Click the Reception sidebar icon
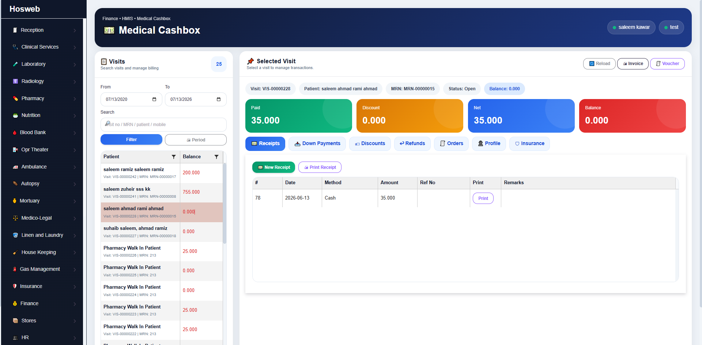The height and width of the screenshot is (345, 702). [x=15, y=30]
